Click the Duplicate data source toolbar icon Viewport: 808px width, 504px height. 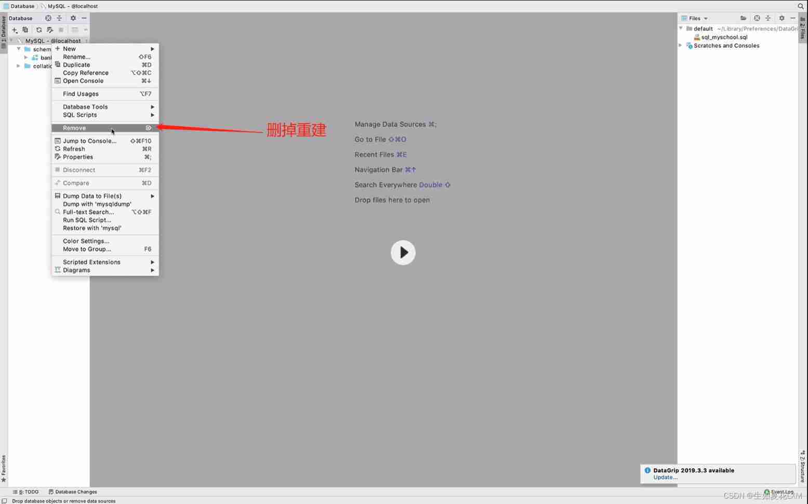(25, 30)
